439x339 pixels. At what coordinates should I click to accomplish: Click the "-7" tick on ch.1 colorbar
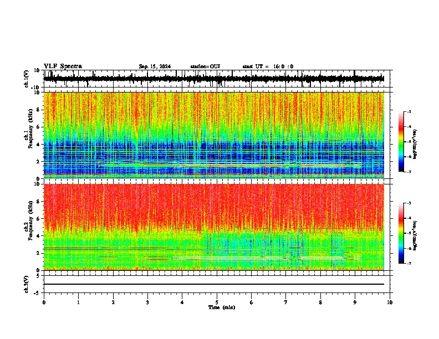(x=409, y=172)
